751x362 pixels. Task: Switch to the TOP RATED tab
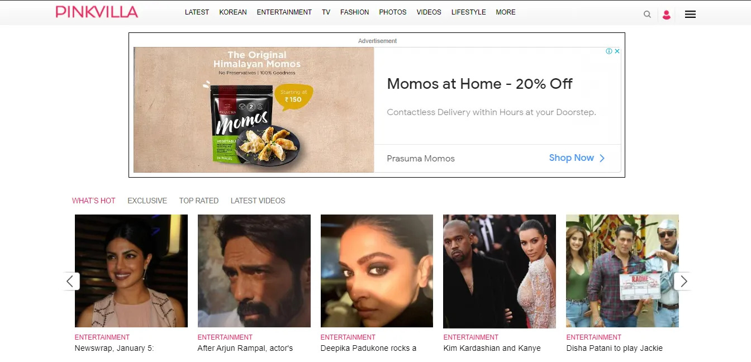tap(199, 201)
